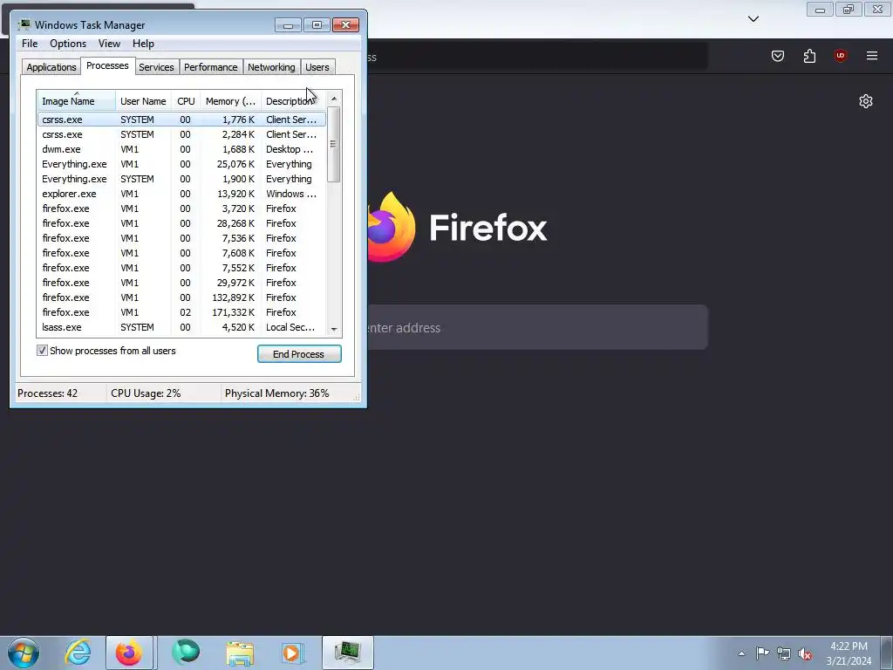Image resolution: width=893 pixels, height=670 pixels.
Task: Open the teal globe taskbar app
Action: [x=186, y=653]
